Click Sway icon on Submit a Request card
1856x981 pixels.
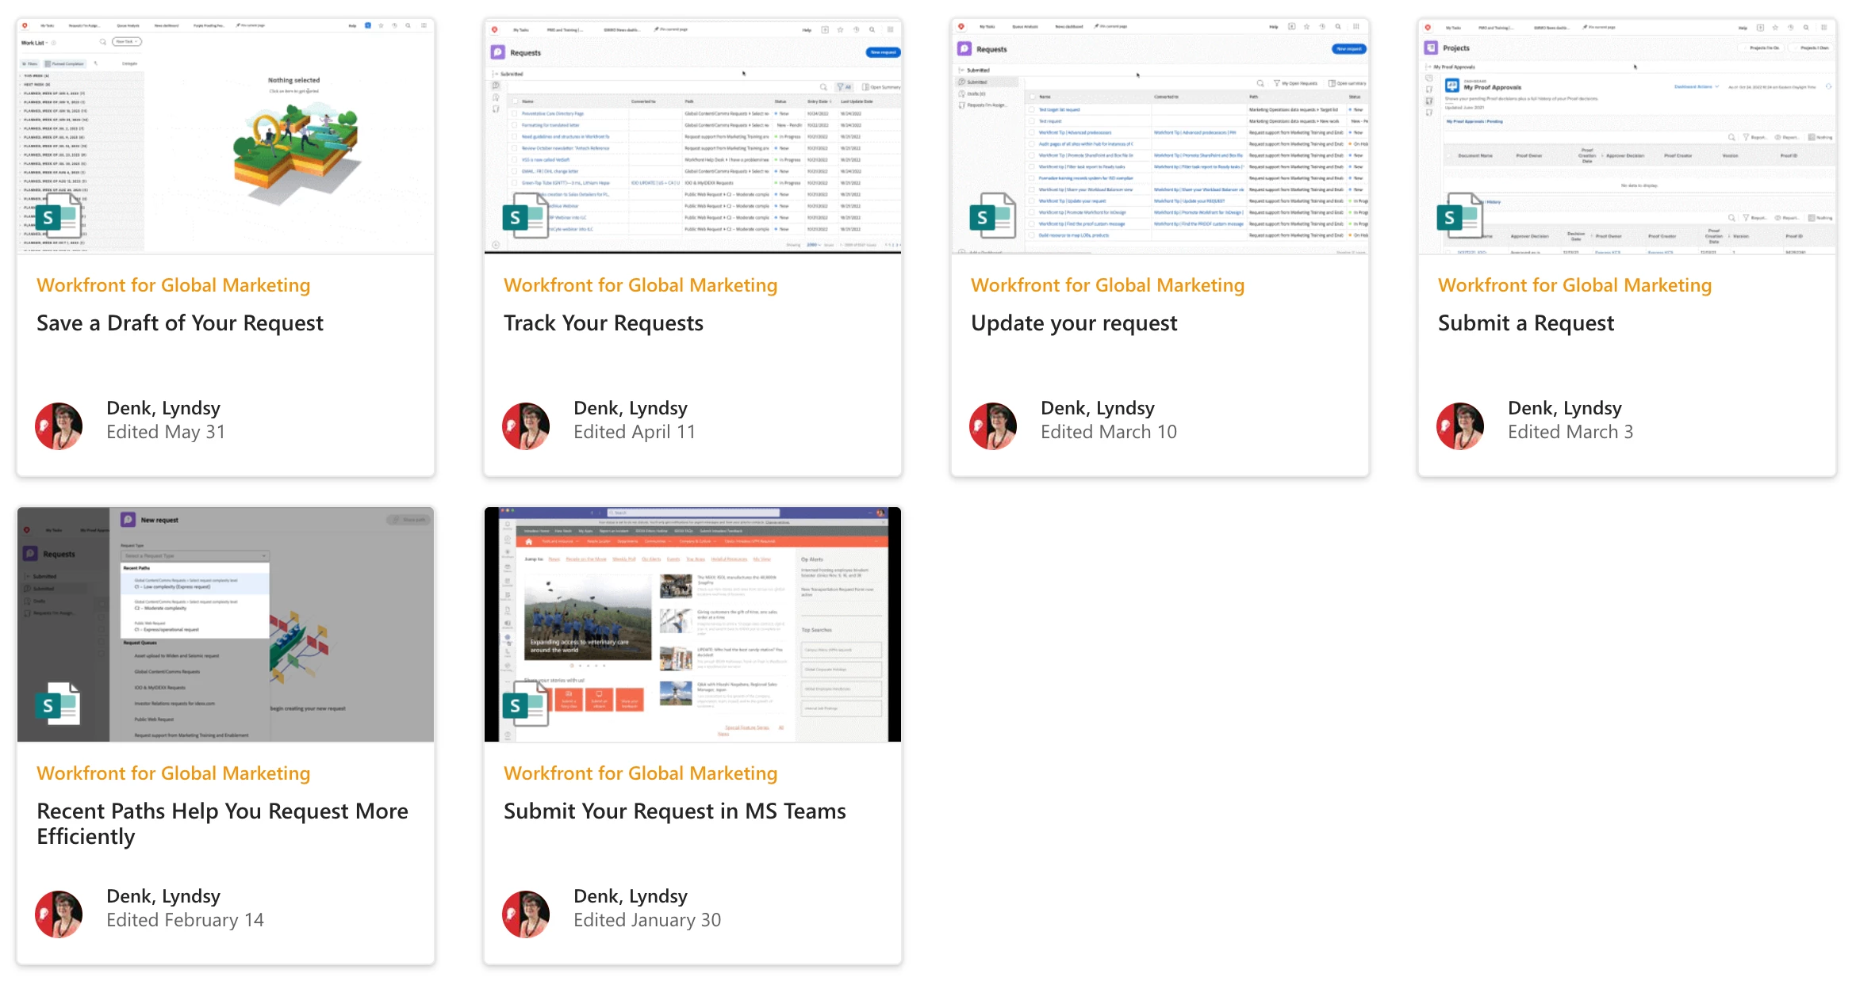pyautogui.click(x=1459, y=216)
